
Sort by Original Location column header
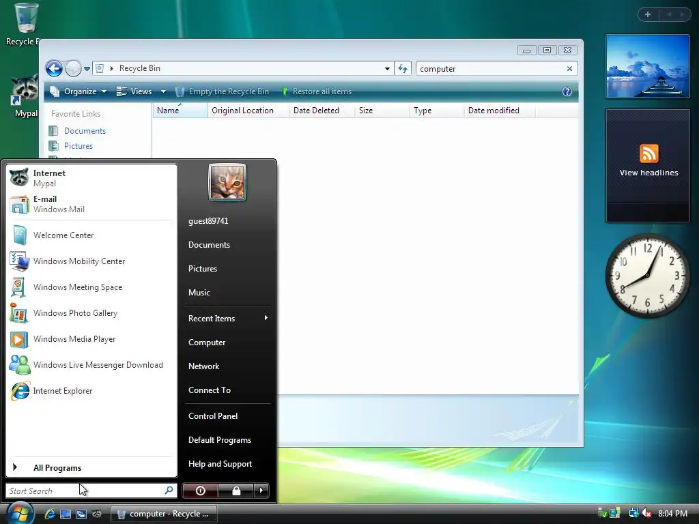[x=248, y=110]
